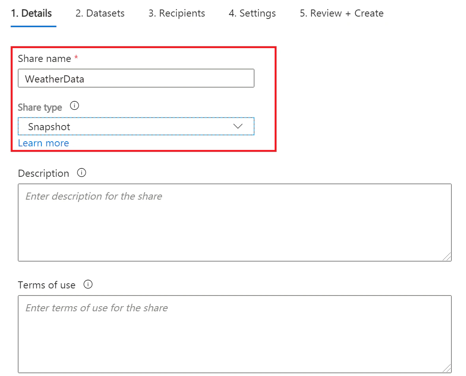Focus the Description text area

click(234, 222)
